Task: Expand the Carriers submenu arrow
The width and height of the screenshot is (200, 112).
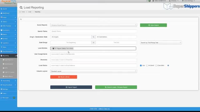Action: pyautogui.click(x=15, y=39)
